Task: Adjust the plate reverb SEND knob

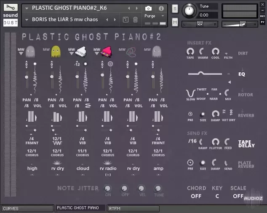Action: (x=226, y=163)
